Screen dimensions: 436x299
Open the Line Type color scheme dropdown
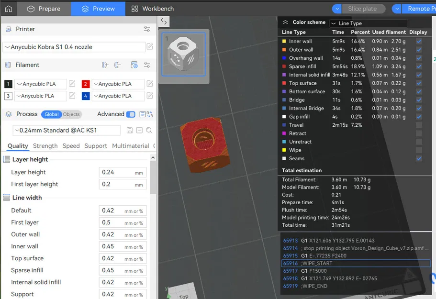coord(369,22)
